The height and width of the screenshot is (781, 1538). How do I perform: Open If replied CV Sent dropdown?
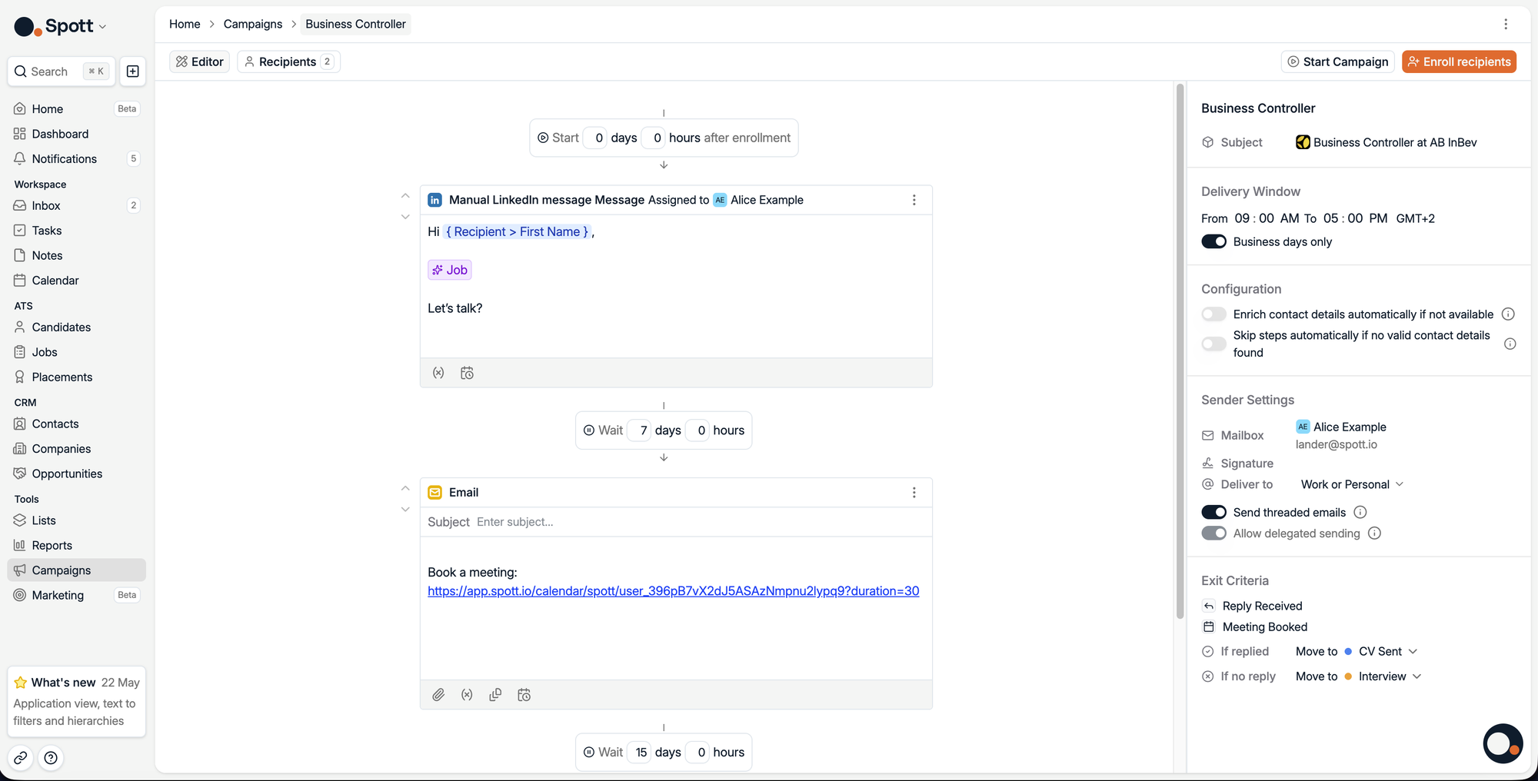coord(1388,652)
